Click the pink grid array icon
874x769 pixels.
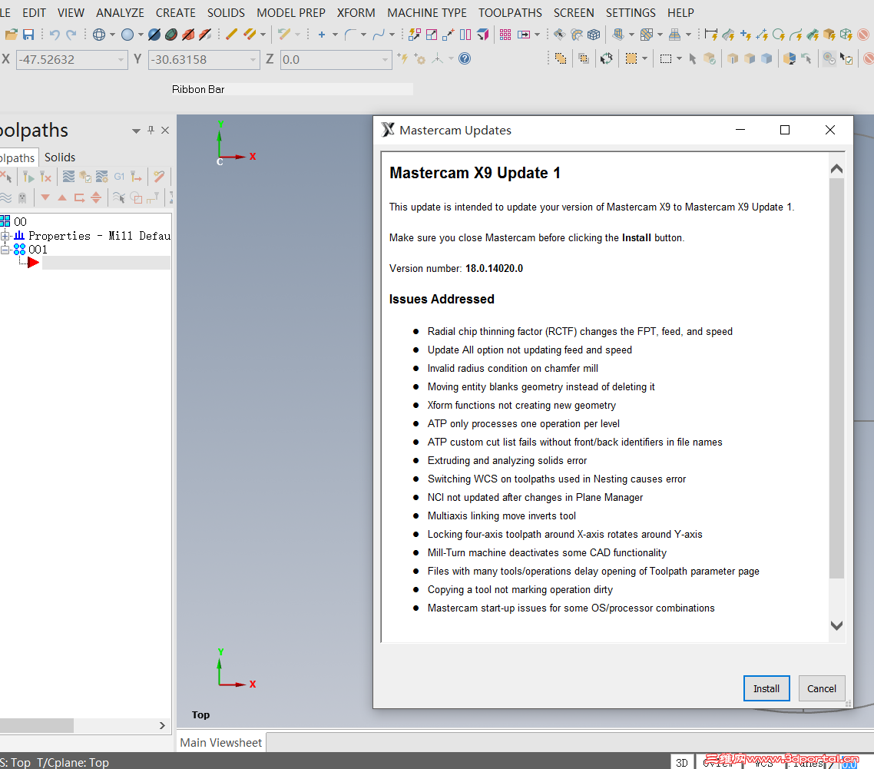coord(505,35)
